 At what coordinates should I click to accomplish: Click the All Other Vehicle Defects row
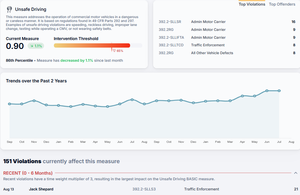coord(227,53)
